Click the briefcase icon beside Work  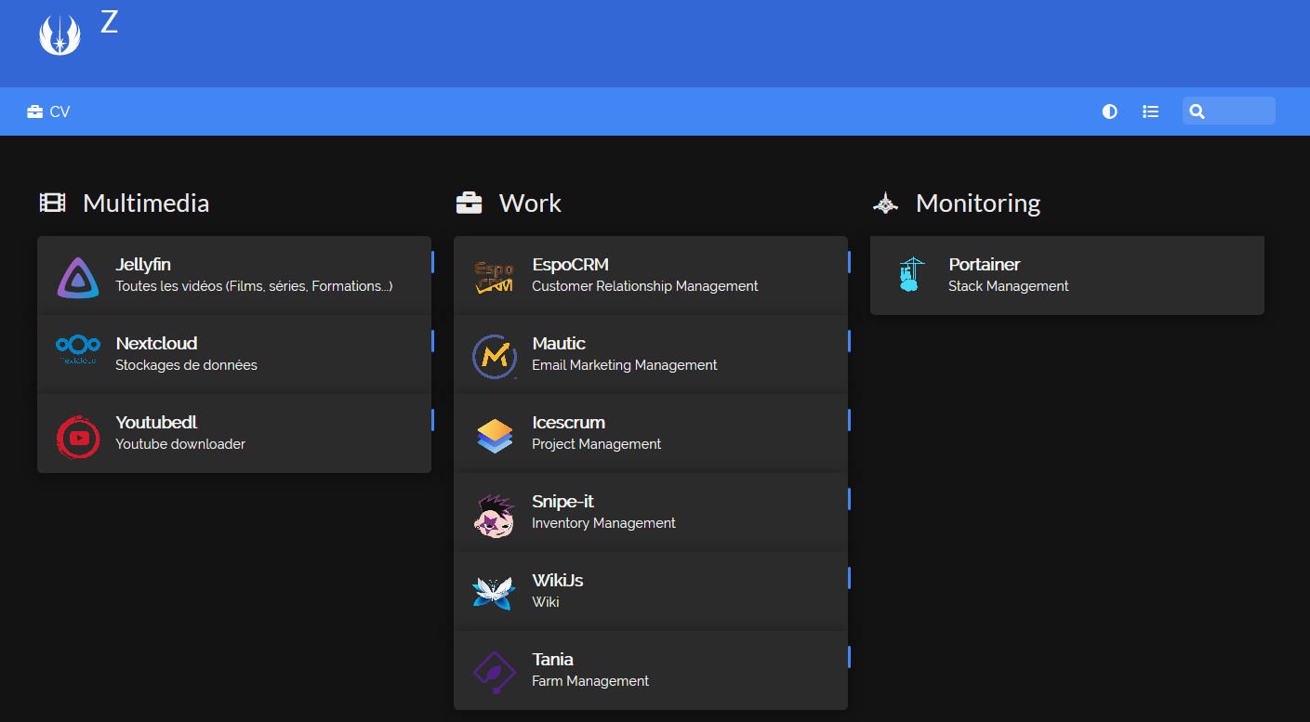(x=470, y=203)
